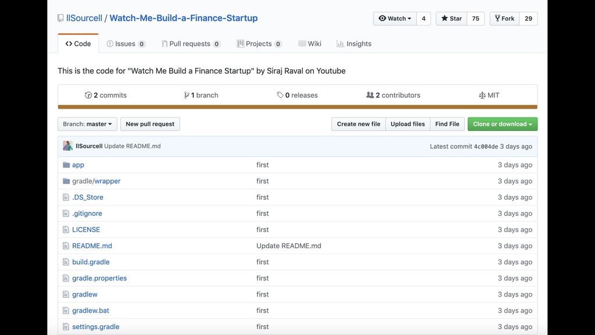Viewport: 595px width, 335px height.
Task: Click the contributors people icon
Action: [x=370, y=95]
